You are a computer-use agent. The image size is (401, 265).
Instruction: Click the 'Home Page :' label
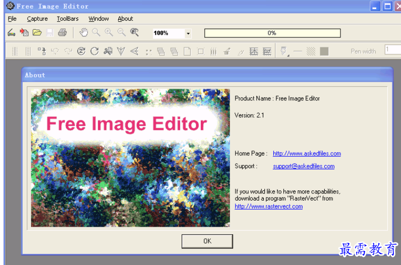pyautogui.click(x=251, y=153)
